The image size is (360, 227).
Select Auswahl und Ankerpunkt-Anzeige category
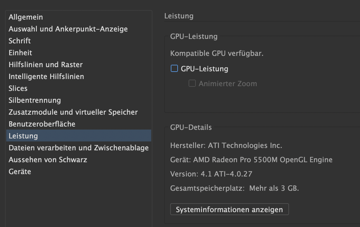click(x=68, y=29)
